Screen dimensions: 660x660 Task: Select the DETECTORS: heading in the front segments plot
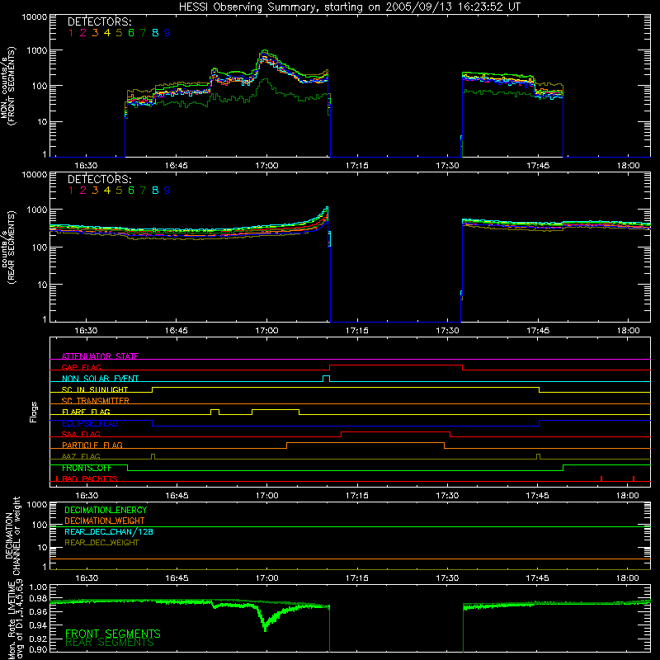point(99,22)
